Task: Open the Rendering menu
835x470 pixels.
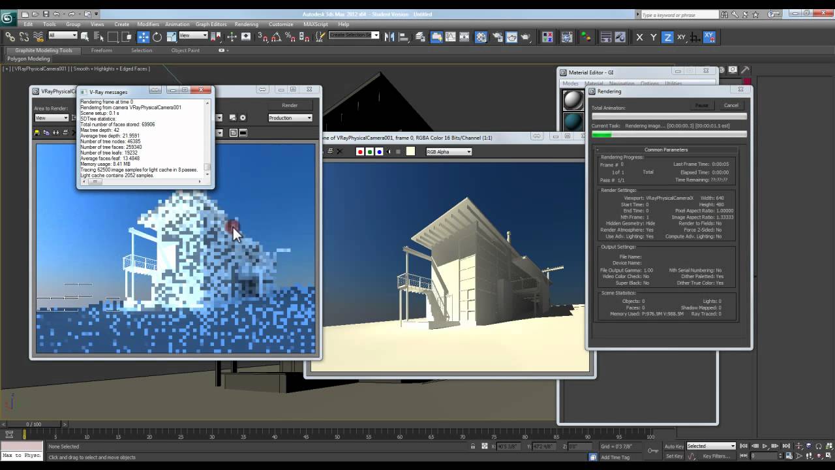Action: point(246,24)
